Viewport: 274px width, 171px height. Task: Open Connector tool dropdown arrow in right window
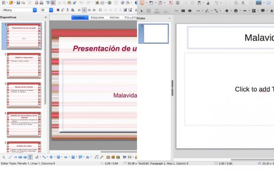click(220, 11)
